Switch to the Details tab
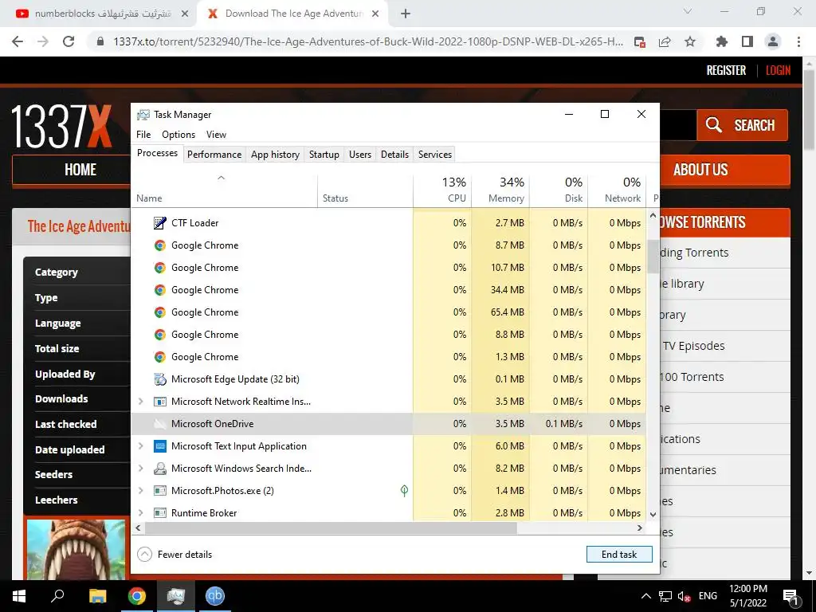The image size is (816, 612). click(394, 154)
